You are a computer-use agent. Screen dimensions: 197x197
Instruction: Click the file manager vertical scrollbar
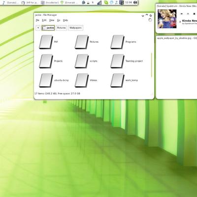pyautogui.click(x=151, y=65)
